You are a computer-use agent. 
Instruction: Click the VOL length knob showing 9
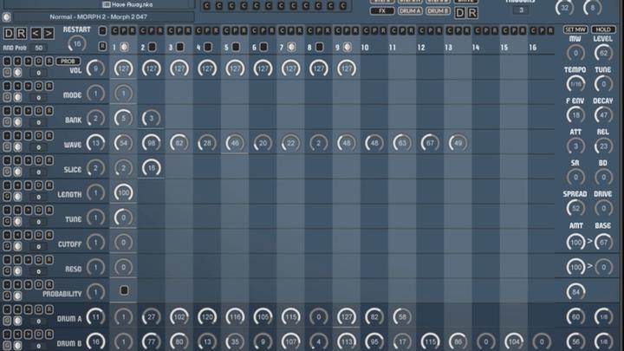click(x=95, y=68)
